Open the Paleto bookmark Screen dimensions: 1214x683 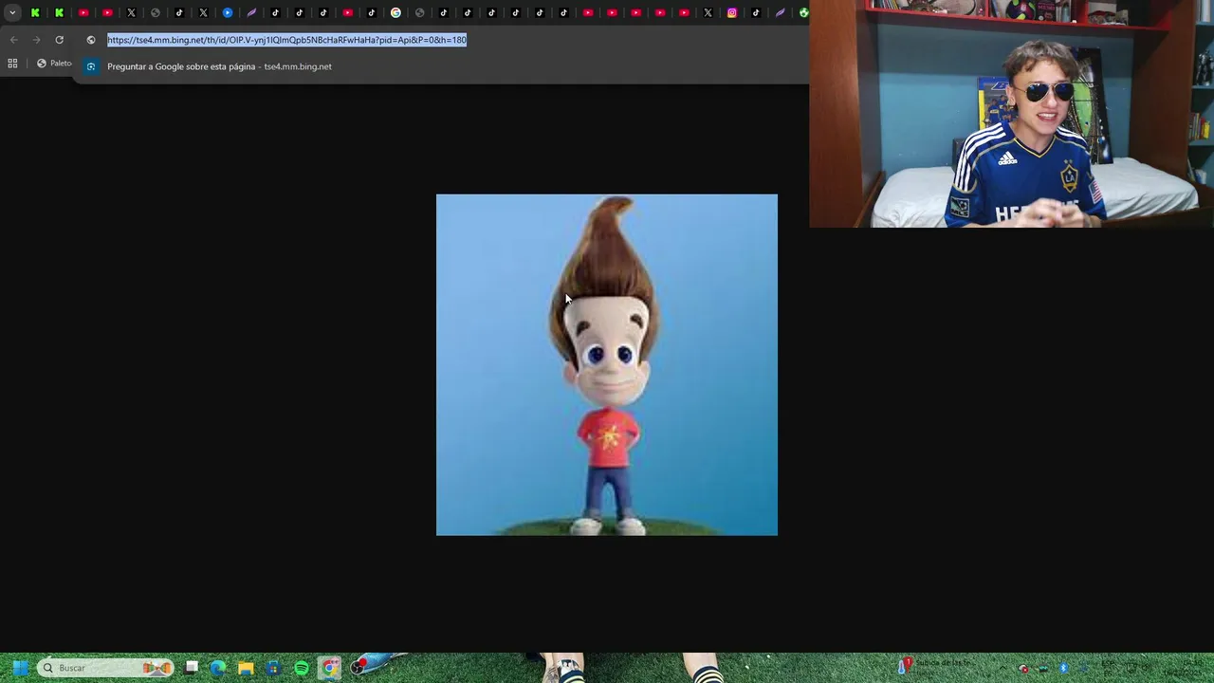point(54,64)
